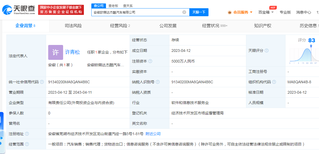Open the 专业版 link
Viewport: 319px width, 154px height.
285,12
